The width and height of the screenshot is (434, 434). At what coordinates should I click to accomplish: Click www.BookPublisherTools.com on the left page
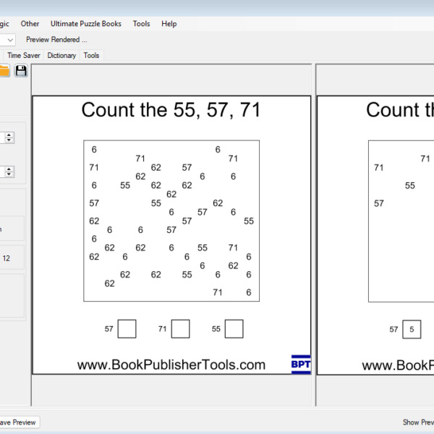pos(171,365)
